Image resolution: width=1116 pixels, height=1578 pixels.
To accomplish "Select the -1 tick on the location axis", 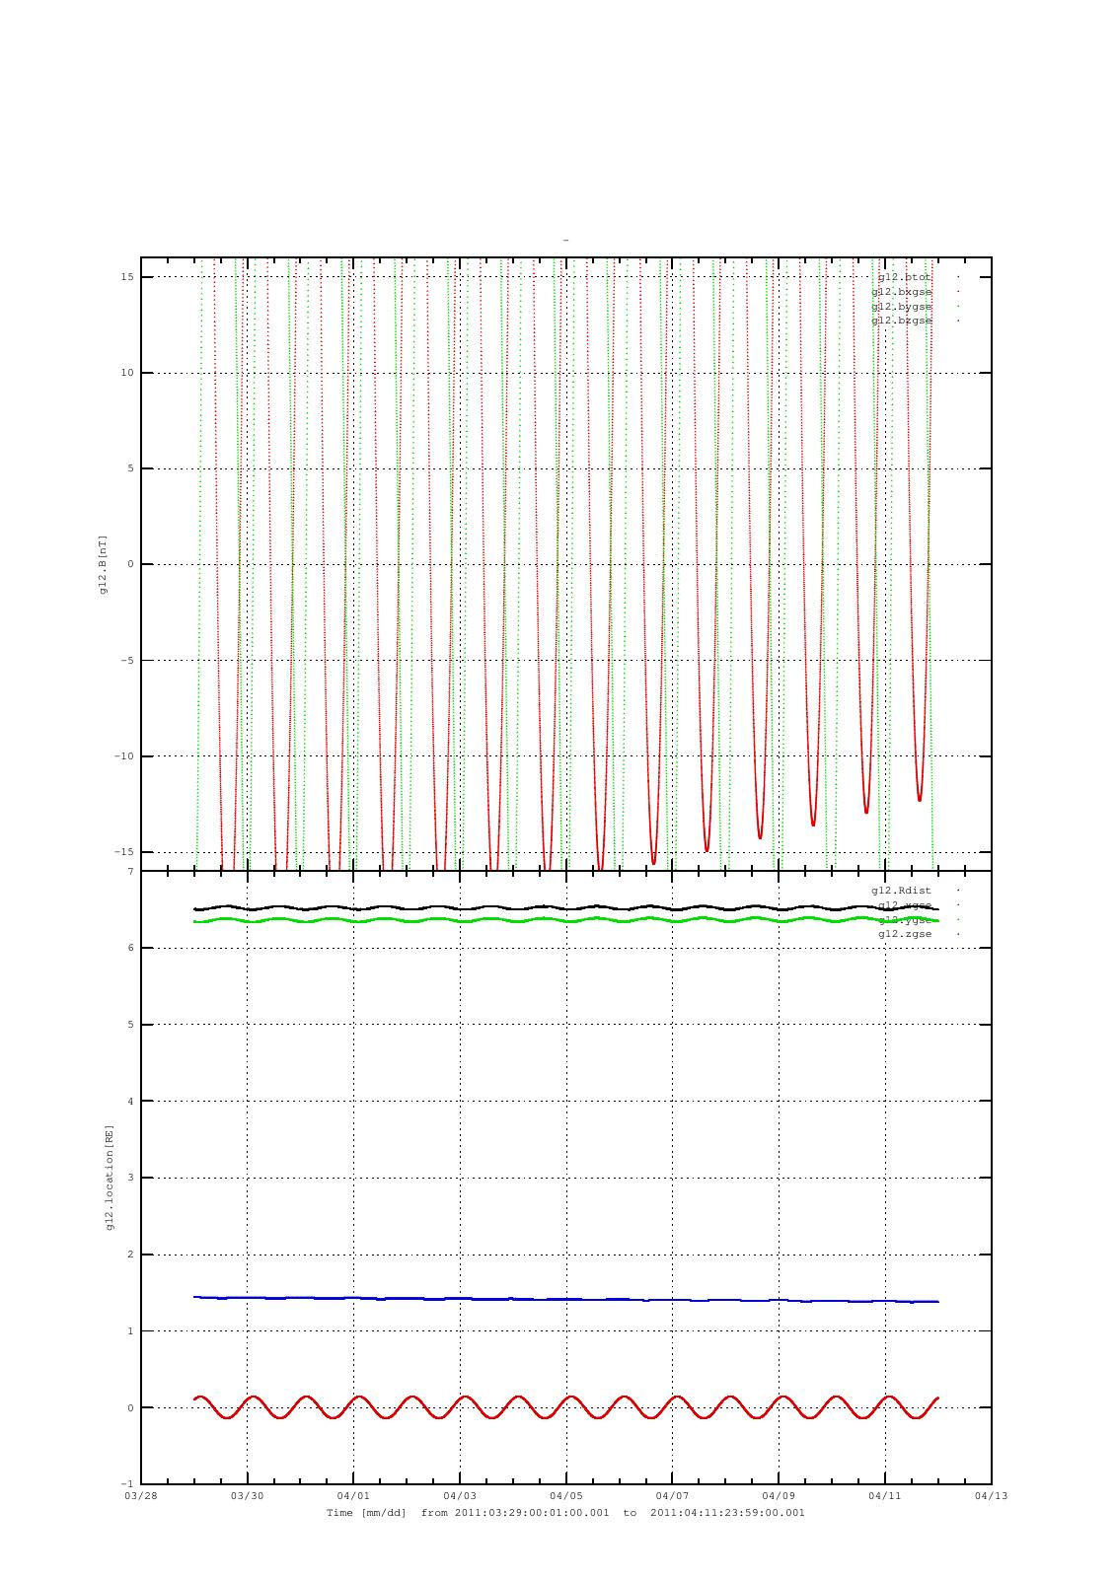I will (x=128, y=1484).
